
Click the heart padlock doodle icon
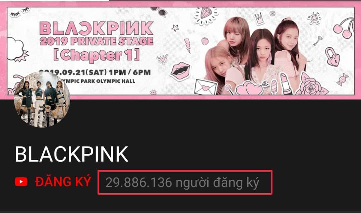(x=333, y=56)
